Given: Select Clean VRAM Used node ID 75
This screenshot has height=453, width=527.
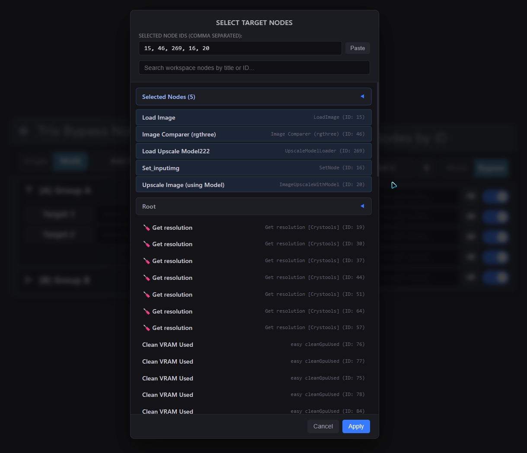Looking at the screenshot, I should 254,378.
